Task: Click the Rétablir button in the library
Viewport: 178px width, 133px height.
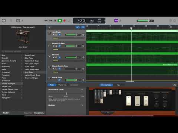Action: [x=6, y=113]
